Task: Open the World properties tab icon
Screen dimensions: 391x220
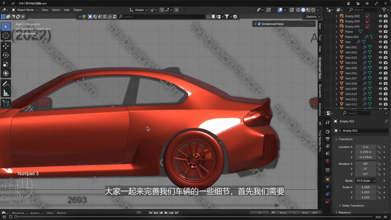Action: [x=327, y=161]
